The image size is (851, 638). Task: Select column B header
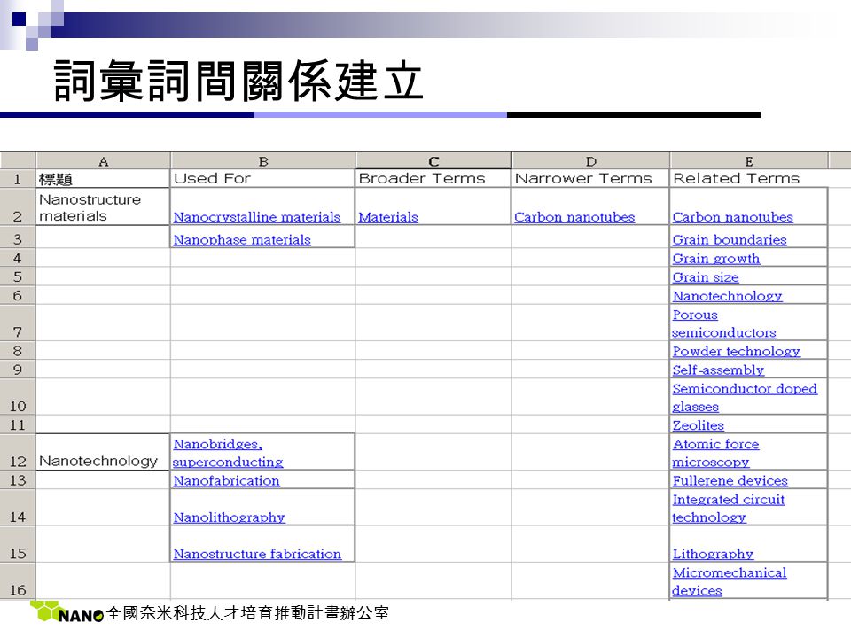pos(263,161)
